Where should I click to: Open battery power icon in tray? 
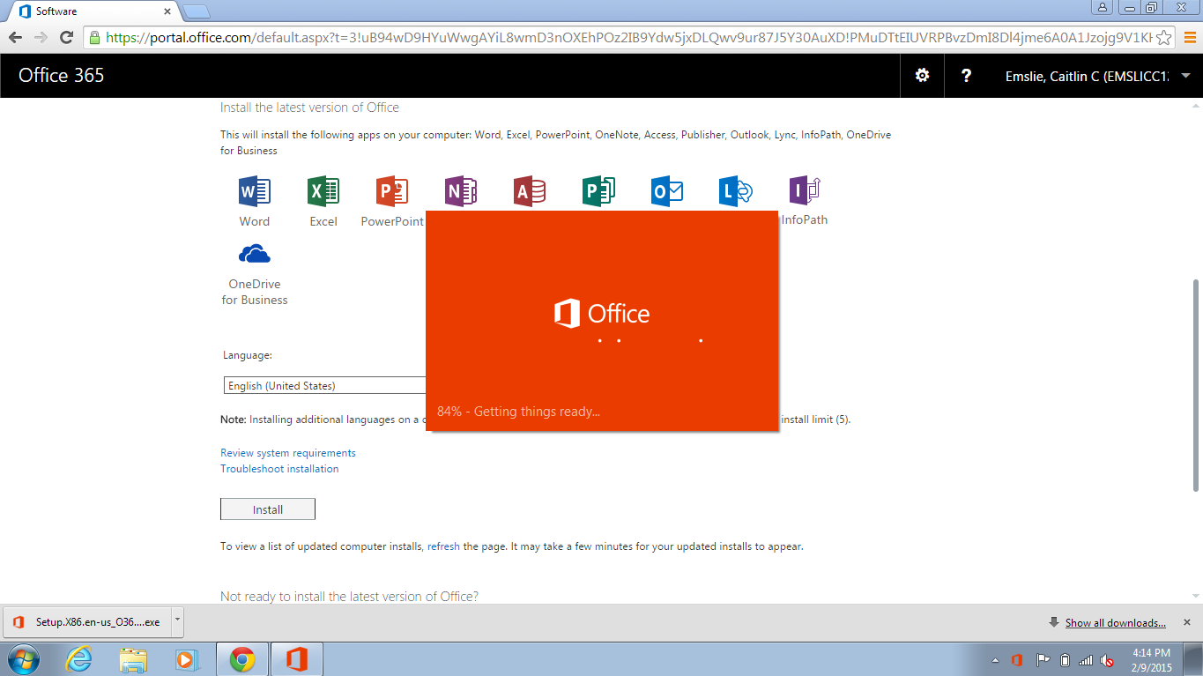(1065, 660)
